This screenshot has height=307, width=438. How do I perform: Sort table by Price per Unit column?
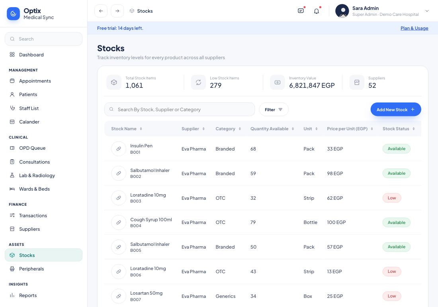(372, 129)
